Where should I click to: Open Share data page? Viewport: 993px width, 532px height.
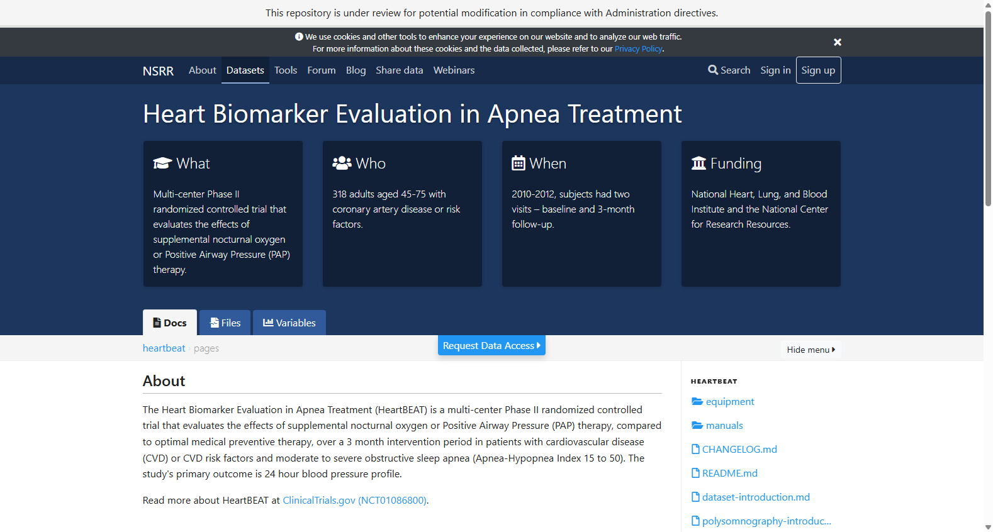click(400, 70)
